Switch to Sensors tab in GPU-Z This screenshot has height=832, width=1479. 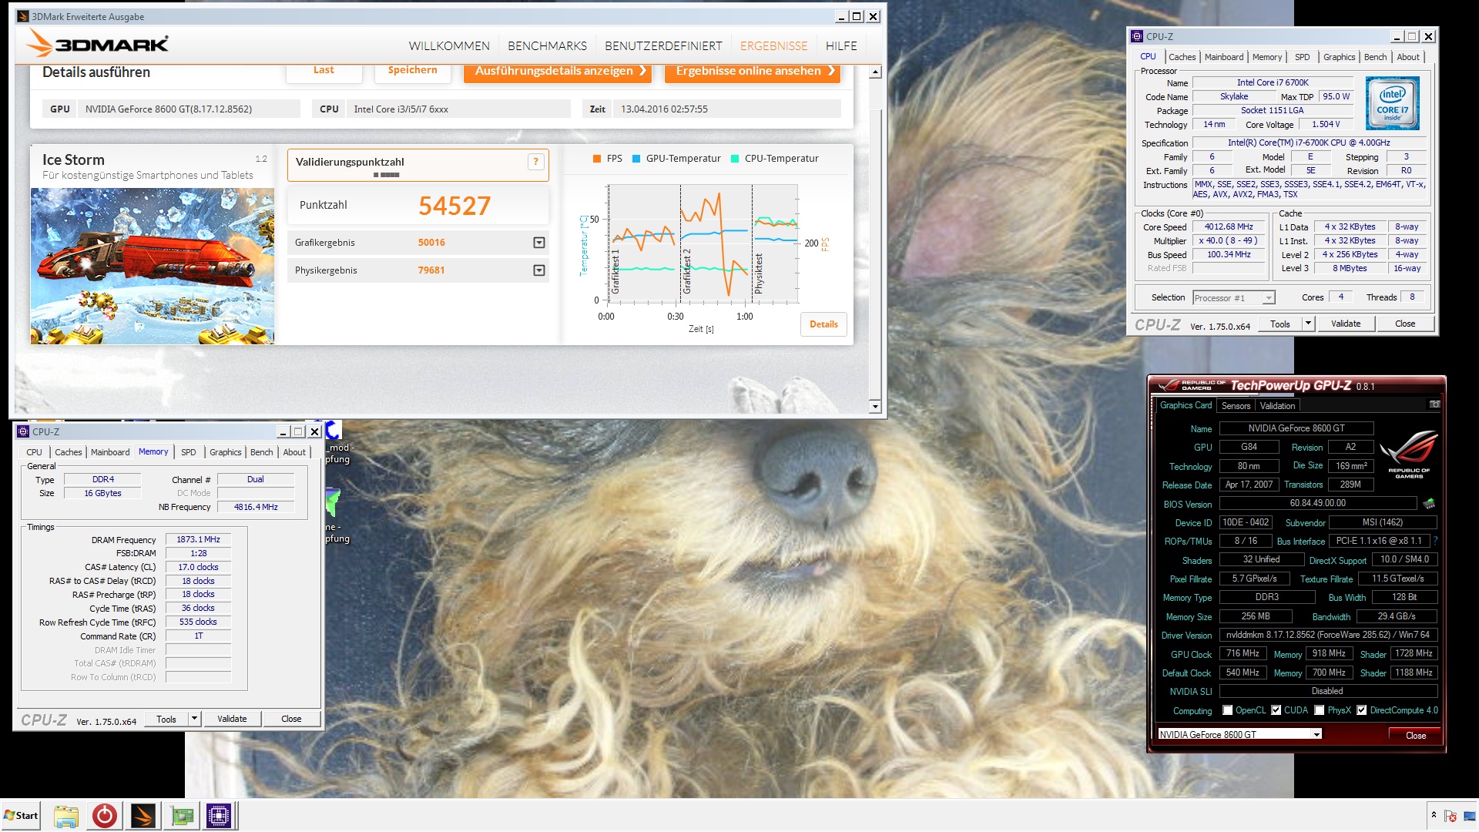click(x=1236, y=406)
